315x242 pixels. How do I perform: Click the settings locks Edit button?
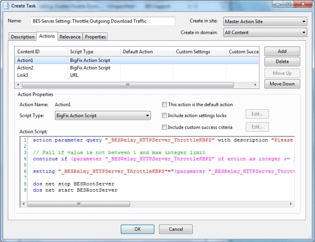click(257, 114)
